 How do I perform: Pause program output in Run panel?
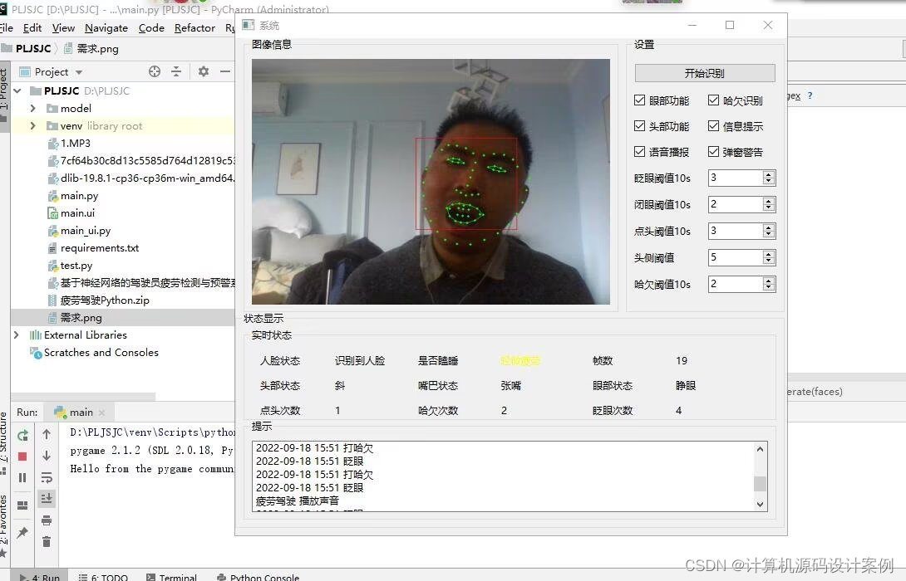(22, 478)
